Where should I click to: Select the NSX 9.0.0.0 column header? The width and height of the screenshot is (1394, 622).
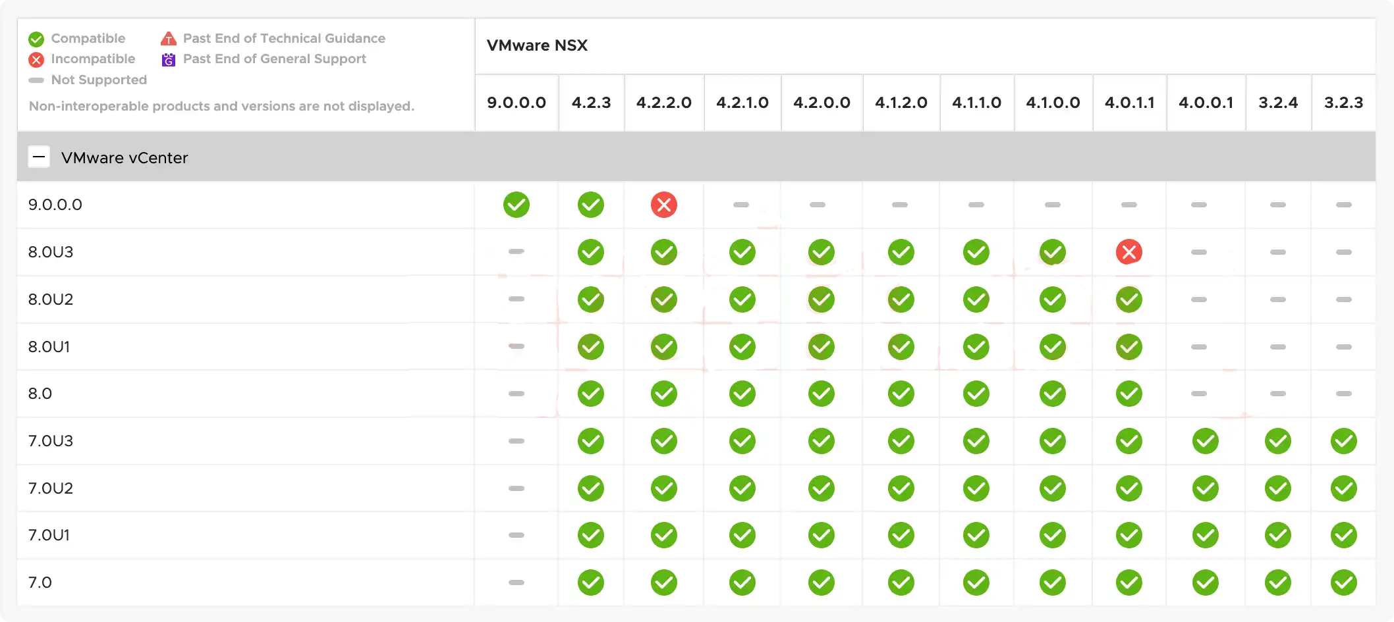coord(516,103)
